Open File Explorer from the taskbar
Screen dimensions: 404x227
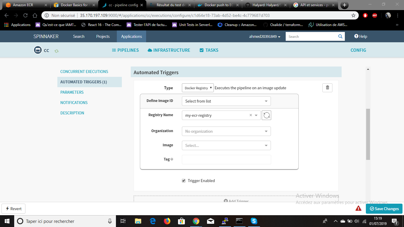click(138, 221)
